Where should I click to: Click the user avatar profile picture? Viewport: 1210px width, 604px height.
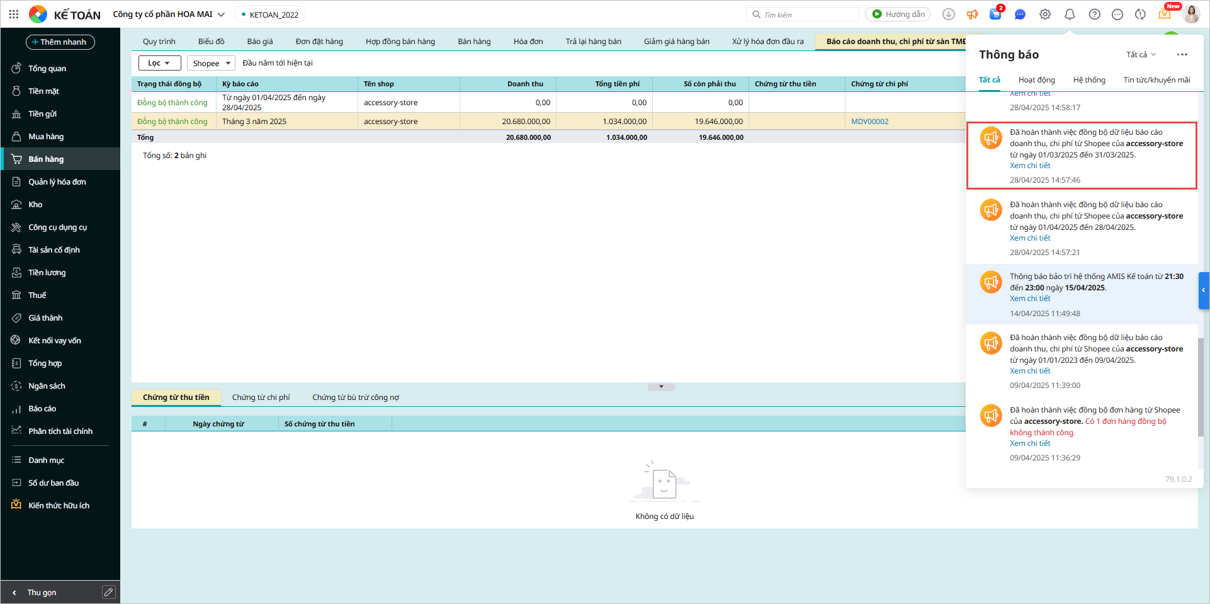click(x=1191, y=14)
